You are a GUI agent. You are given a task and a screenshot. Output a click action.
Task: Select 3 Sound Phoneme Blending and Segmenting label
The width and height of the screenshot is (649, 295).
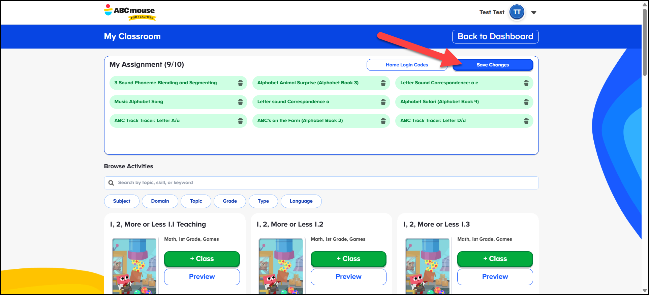(165, 83)
